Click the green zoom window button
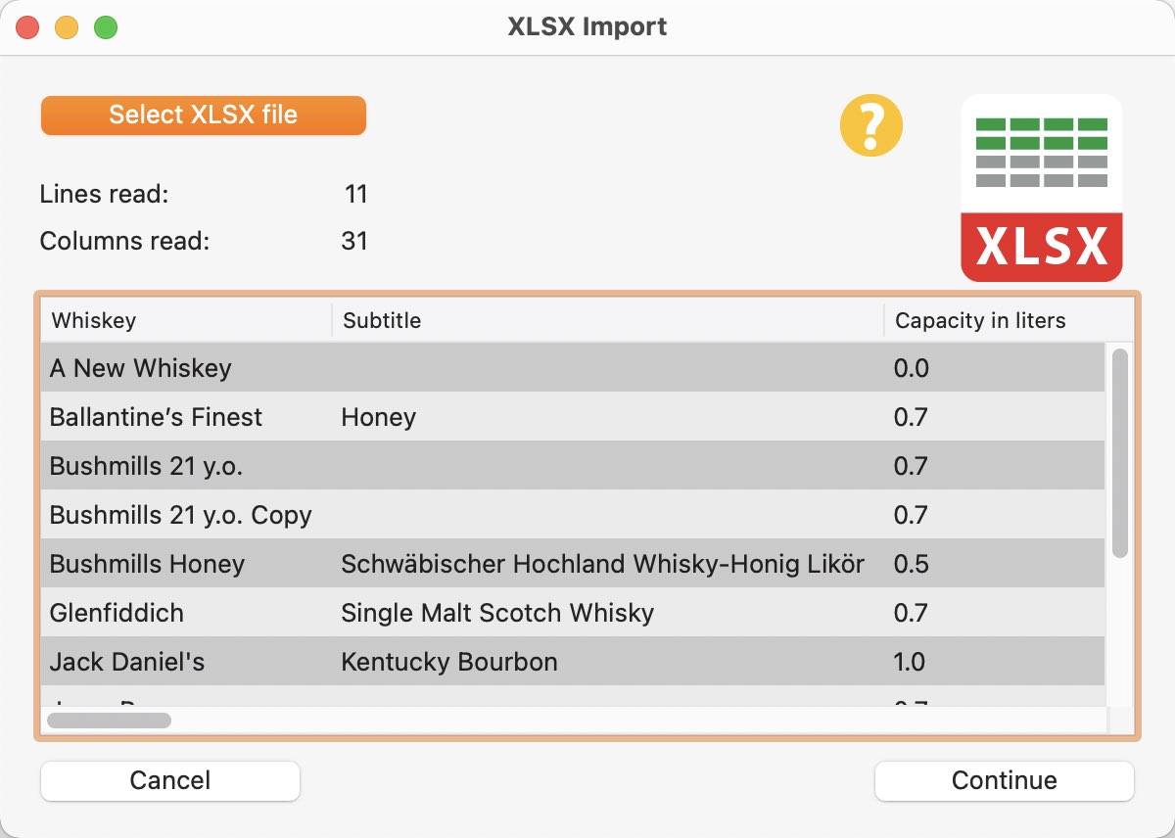The width and height of the screenshot is (1175, 838). [106, 27]
